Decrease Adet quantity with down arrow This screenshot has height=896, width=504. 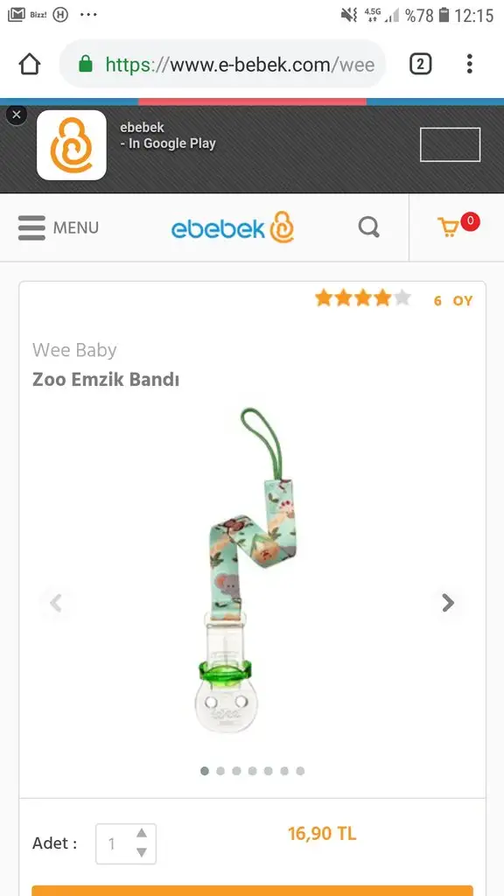(142, 852)
